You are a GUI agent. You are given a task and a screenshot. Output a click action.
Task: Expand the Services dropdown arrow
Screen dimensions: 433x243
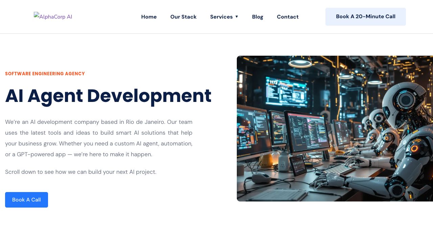[237, 17]
